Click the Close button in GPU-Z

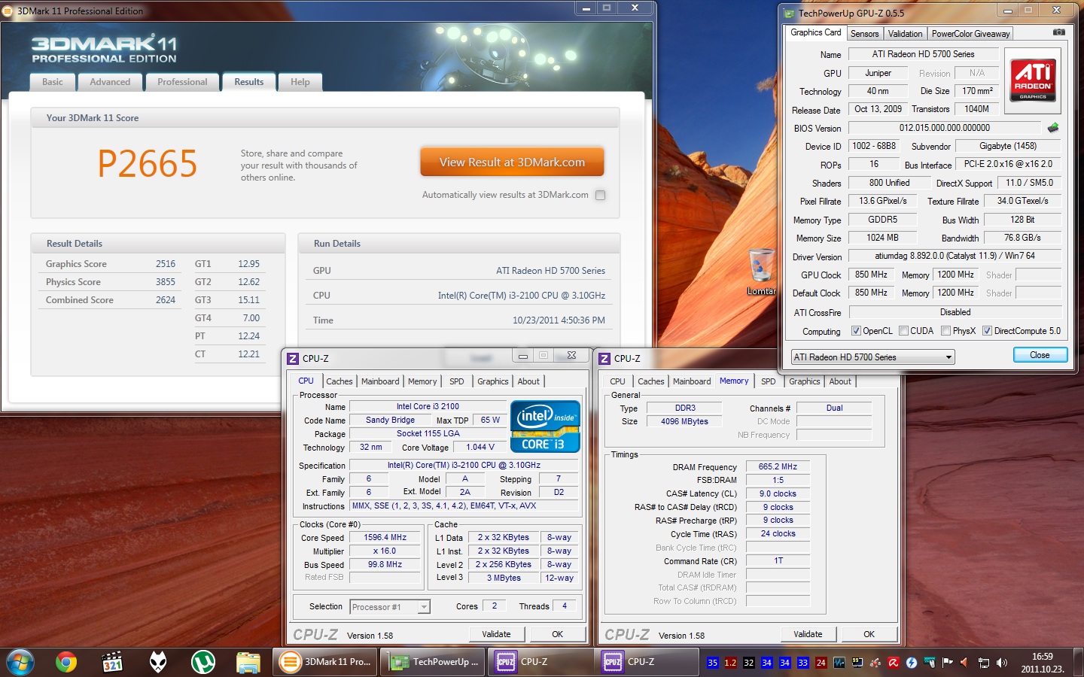tap(1040, 355)
